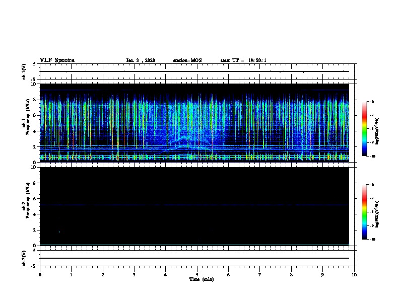This screenshot has width=399, height=308.
Task: Click time axis tick label "6"
Action: [x=229, y=275]
